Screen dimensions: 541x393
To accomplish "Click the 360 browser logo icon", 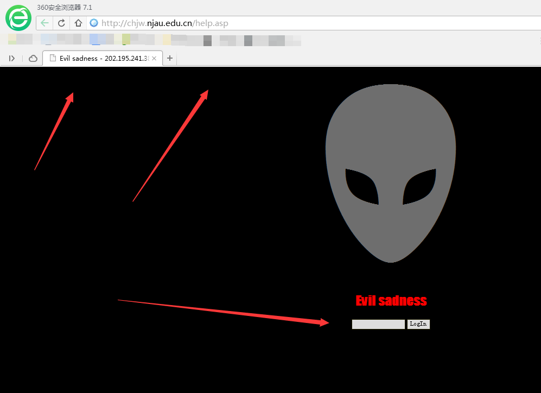I will pyautogui.click(x=18, y=18).
